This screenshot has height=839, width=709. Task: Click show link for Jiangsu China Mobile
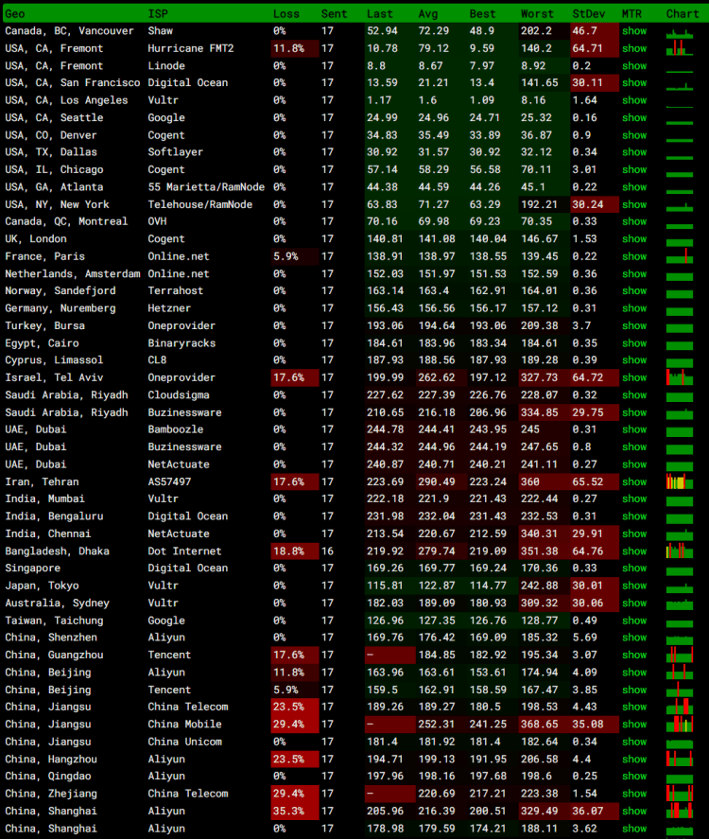coord(634,725)
